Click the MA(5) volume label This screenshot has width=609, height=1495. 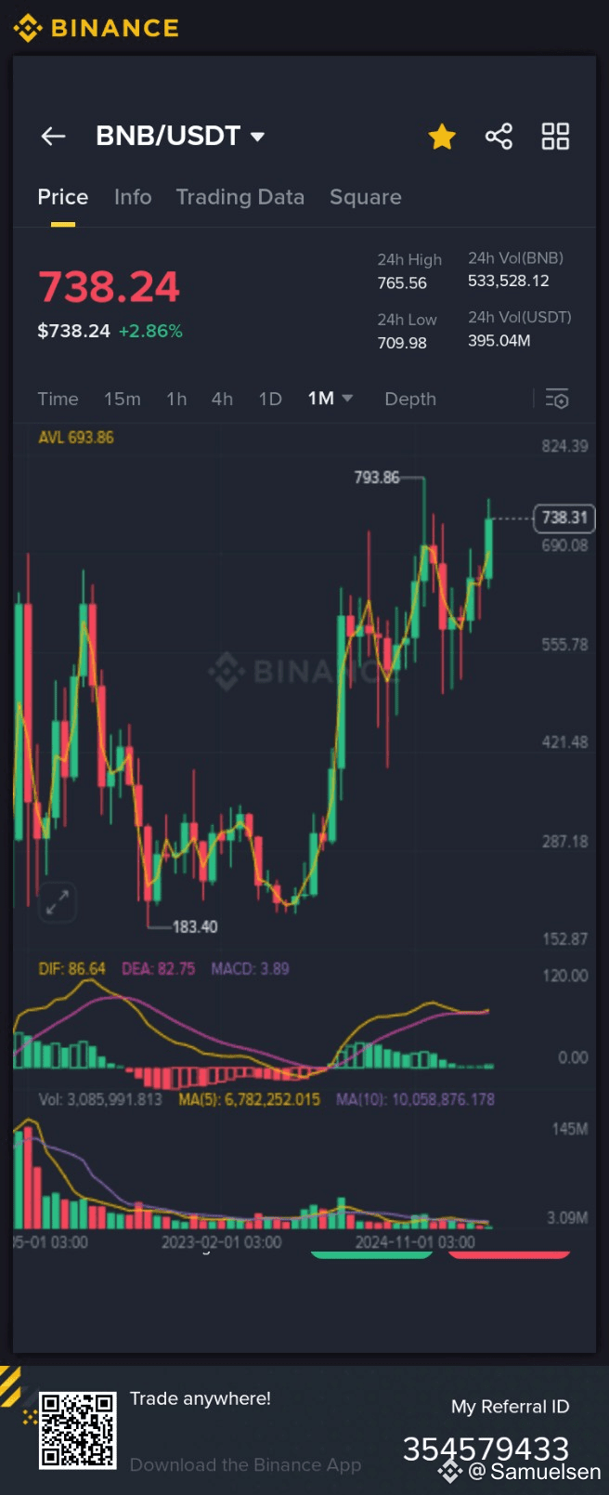(250, 1099)
